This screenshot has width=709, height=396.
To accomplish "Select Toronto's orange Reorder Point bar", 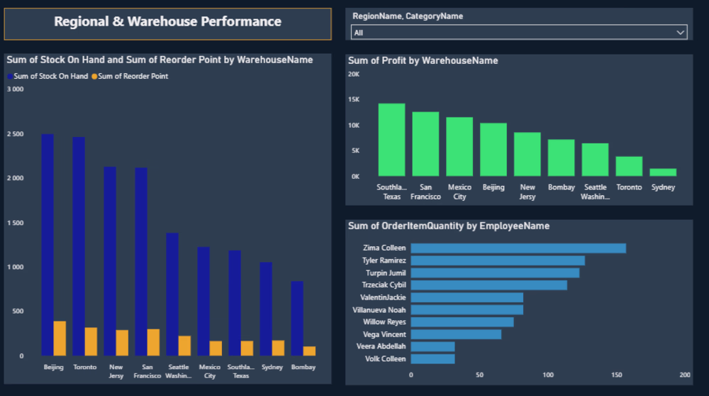I will coord(91,341).
